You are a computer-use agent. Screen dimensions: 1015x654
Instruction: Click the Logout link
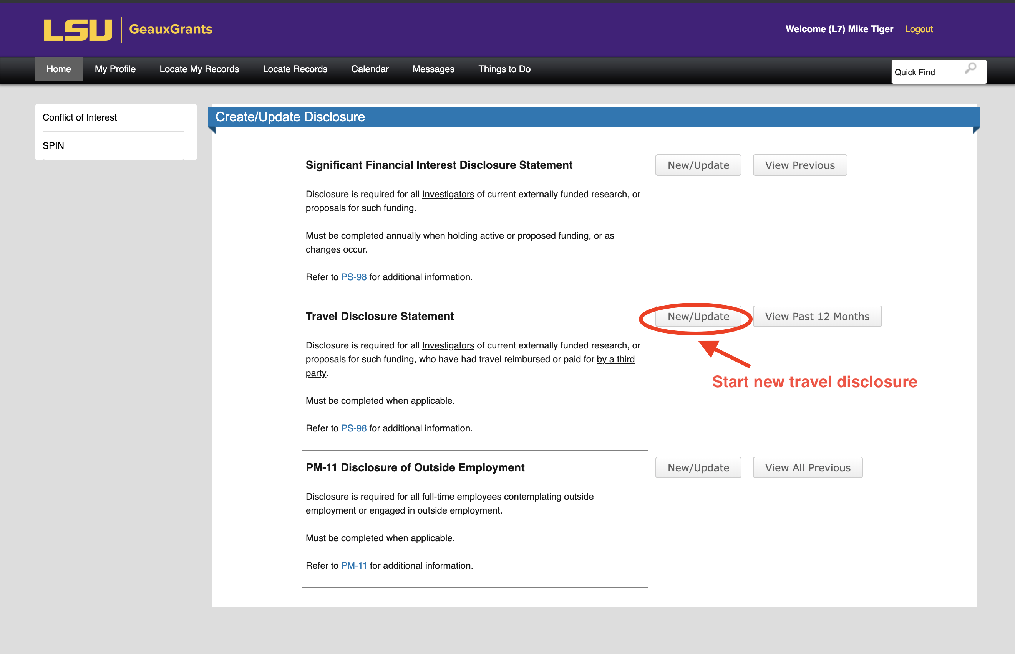point(919,29)
